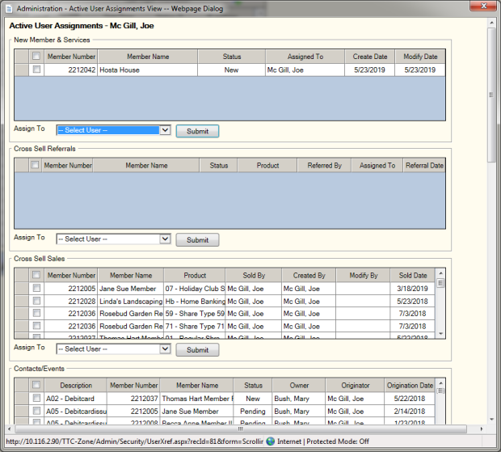Click the Hb - Home Banking product cell

[x=195, y=301]
